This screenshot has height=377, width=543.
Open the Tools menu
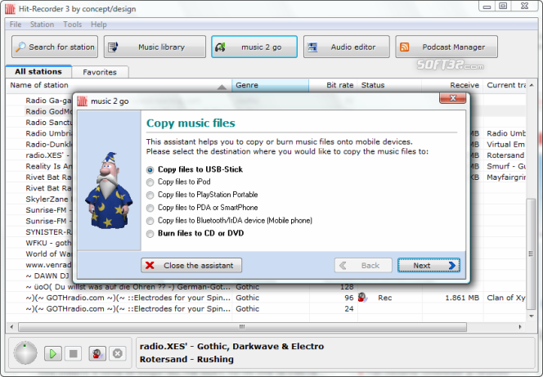pyautogui.click(x=73, y=25)
